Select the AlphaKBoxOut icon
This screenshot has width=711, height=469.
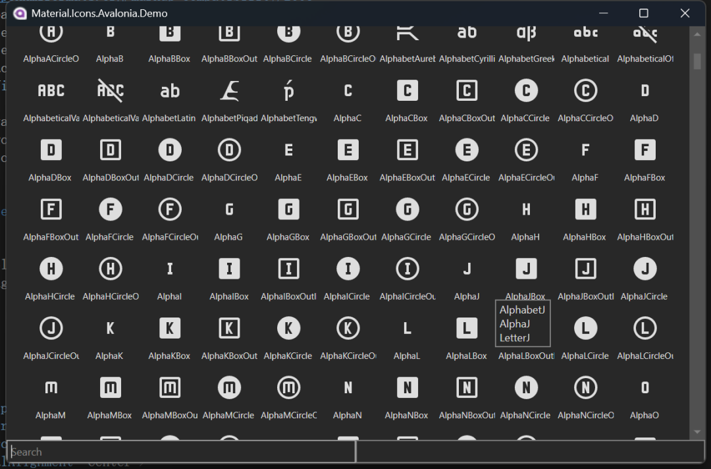click(229, 327)
